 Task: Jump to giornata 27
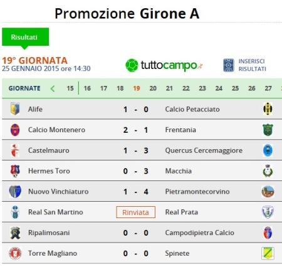pyautogui.click(x=268, y=88)
